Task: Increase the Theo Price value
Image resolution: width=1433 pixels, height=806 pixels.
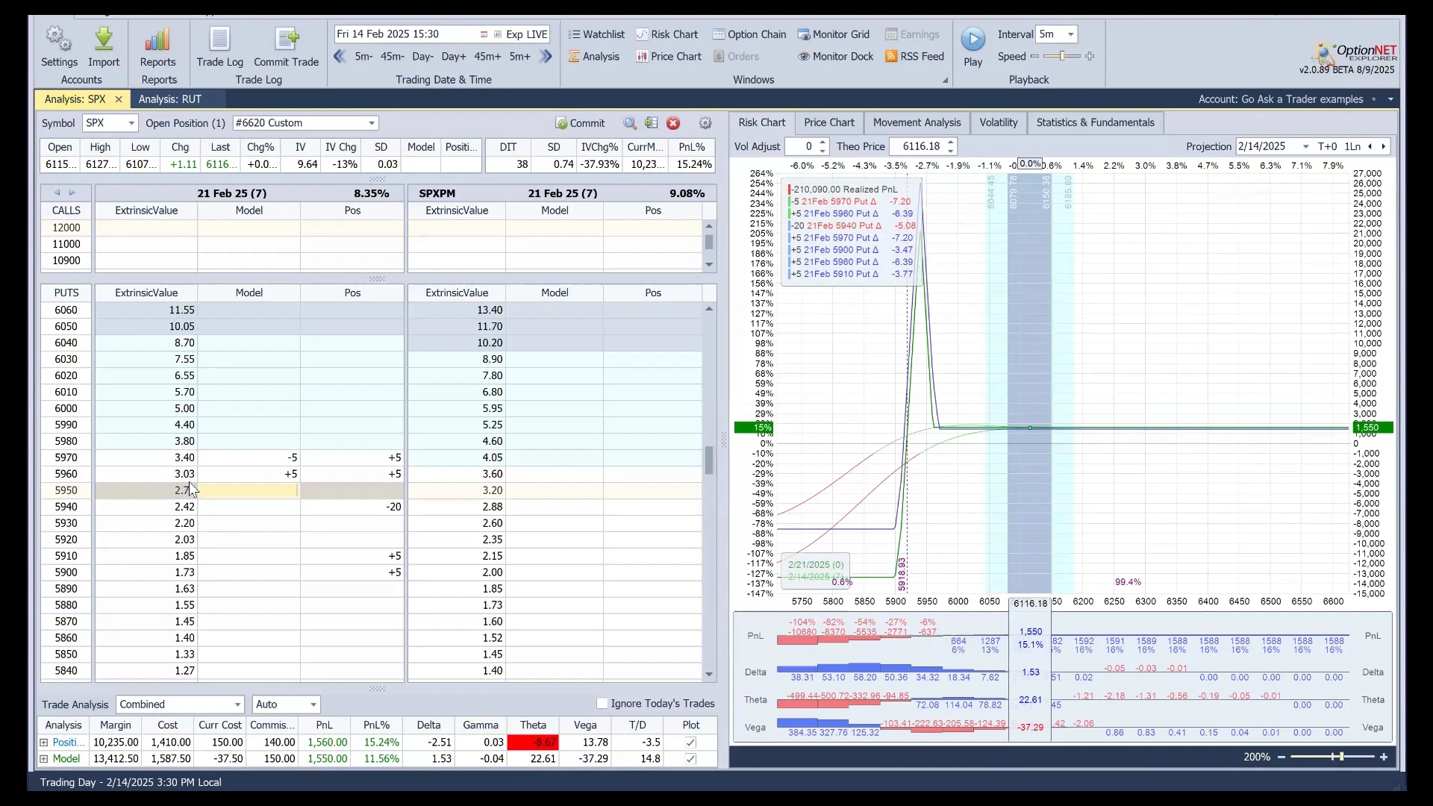Action: click(x=951, y=143)
